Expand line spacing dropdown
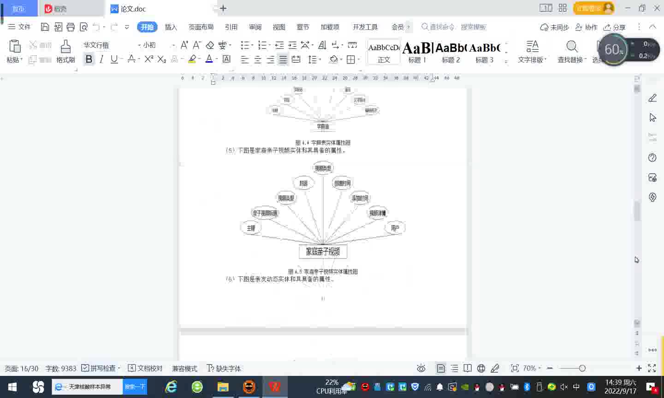This screenshot has width=664, height=398. click(x=320, y=59)
